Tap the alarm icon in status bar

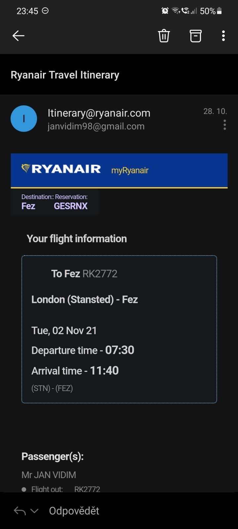point(165,11)
